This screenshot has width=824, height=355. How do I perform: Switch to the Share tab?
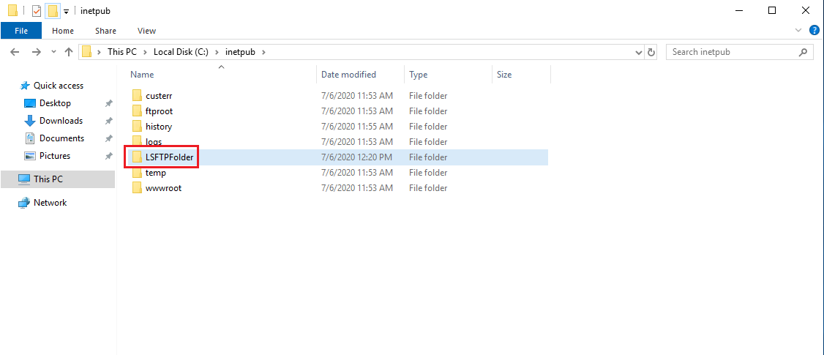(105, 31)
